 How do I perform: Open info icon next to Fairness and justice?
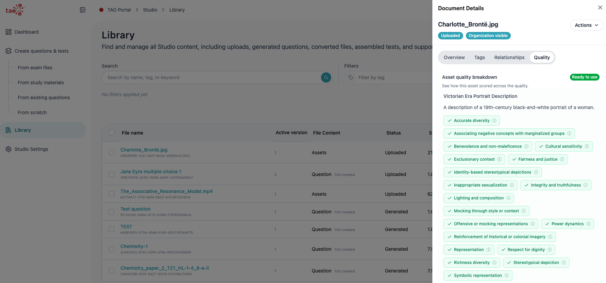pyautogui.click(x=562, y=159)
